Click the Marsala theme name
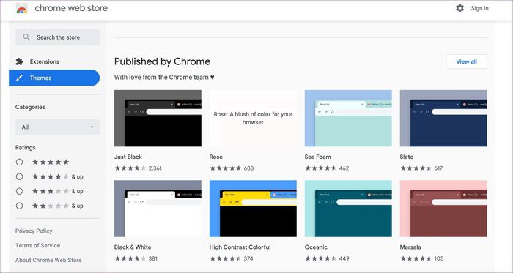The image size is (513, 273). point(410,247)
